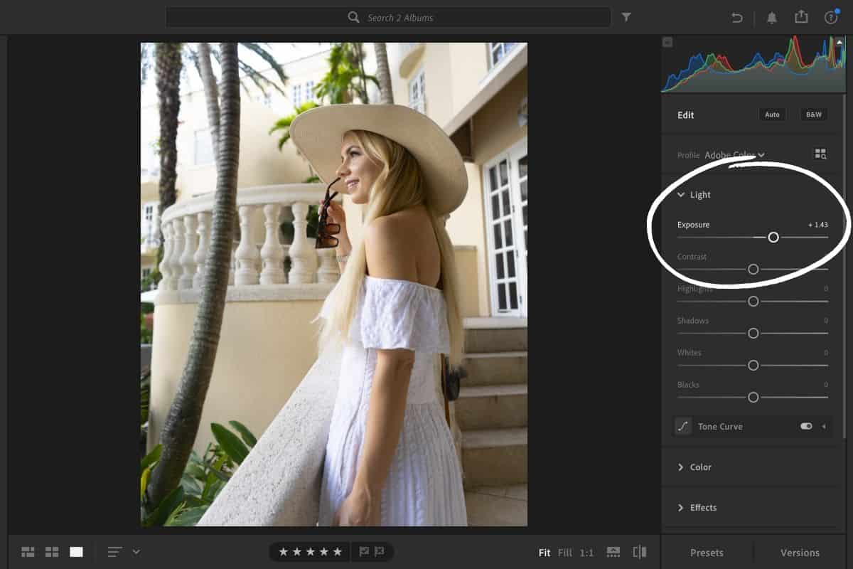Screen dimensions: 853x569
Task: Click the help question mark icon
Action: [x=831, y=17]
